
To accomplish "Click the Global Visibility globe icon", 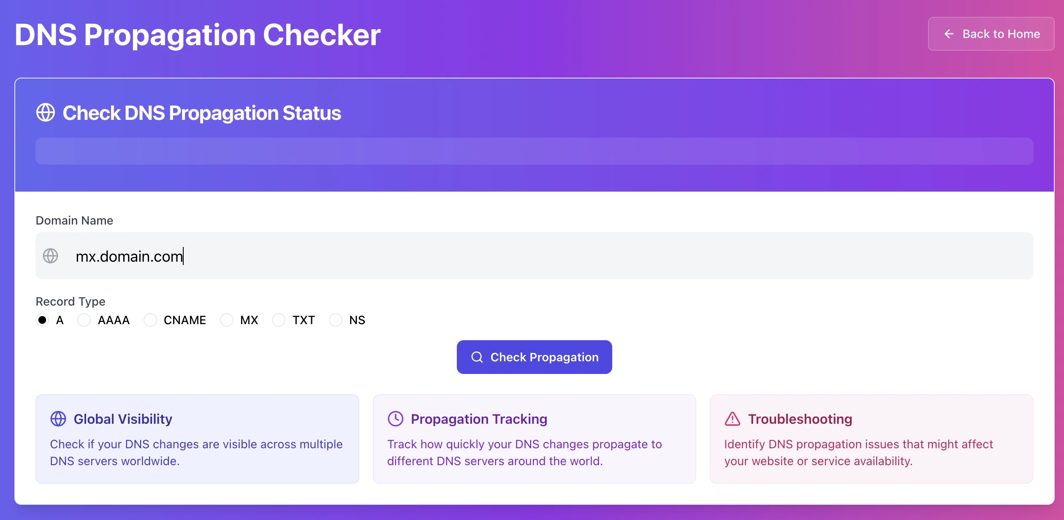I will point(58,419).
